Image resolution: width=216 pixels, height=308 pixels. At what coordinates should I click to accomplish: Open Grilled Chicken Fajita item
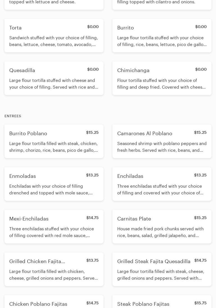(54, 269)
